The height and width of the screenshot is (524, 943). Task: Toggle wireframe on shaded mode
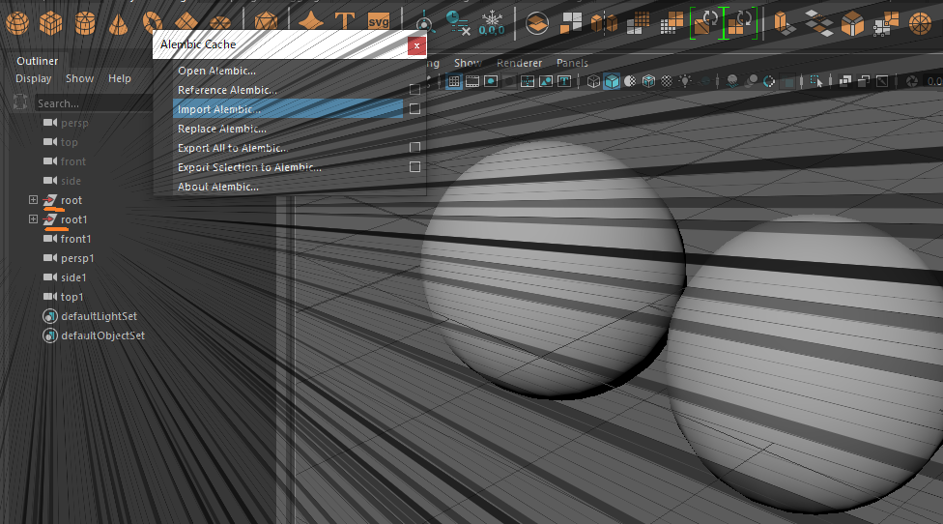[x=648, y=81]
